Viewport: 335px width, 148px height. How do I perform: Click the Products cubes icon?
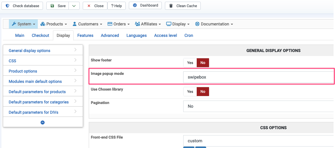43,24
